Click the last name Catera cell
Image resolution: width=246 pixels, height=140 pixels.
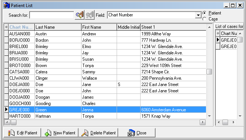pyautogui.click(x=58, y=72)
